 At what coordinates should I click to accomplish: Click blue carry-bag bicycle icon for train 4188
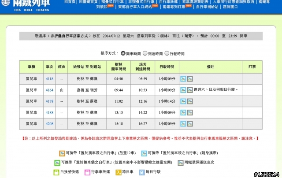pyautogui.click(x=183, y=112)
